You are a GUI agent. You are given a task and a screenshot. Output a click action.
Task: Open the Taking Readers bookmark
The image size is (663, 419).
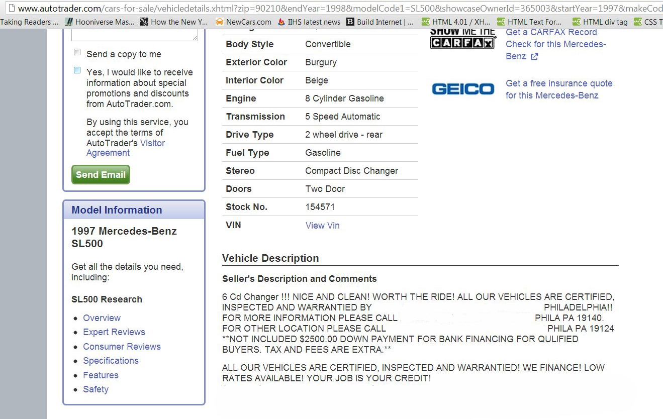29,22
